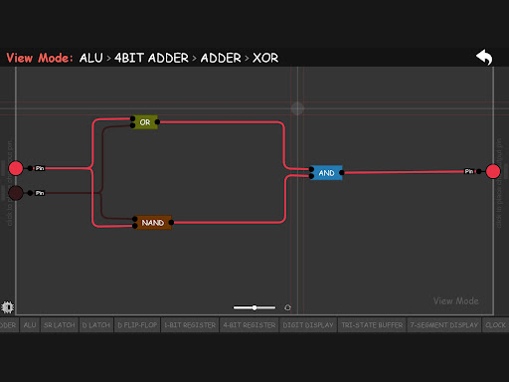
Task: Pick ALU from the chip bar
Action: (x=30, y=325)
